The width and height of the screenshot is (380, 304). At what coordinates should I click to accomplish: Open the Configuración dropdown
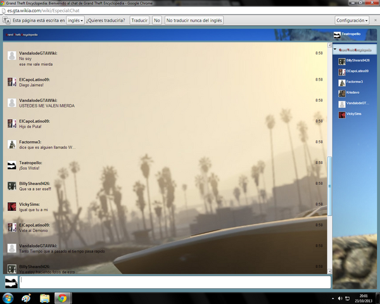coord(352,20)
